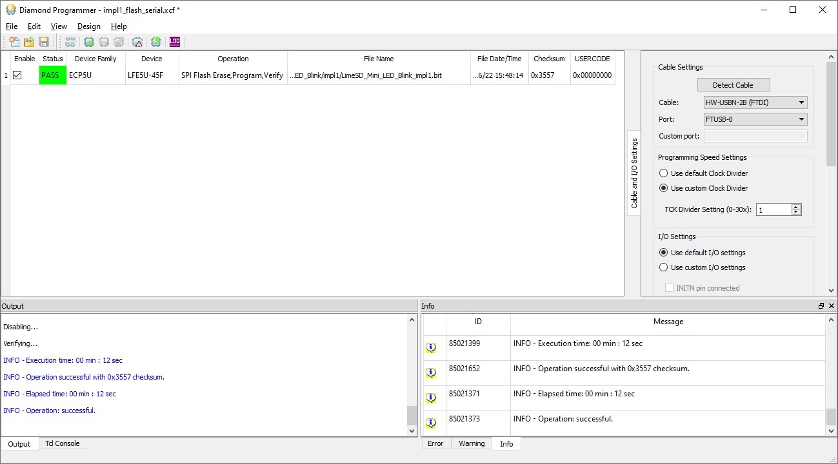Screen dimensions: 838x464
Task: Click the SPI Flash Erase,Program,Verify operation cell
Action: [x=232, y=75]
